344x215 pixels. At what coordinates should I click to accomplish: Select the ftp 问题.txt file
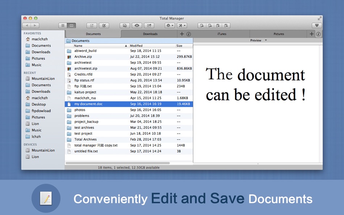point(129,87)
